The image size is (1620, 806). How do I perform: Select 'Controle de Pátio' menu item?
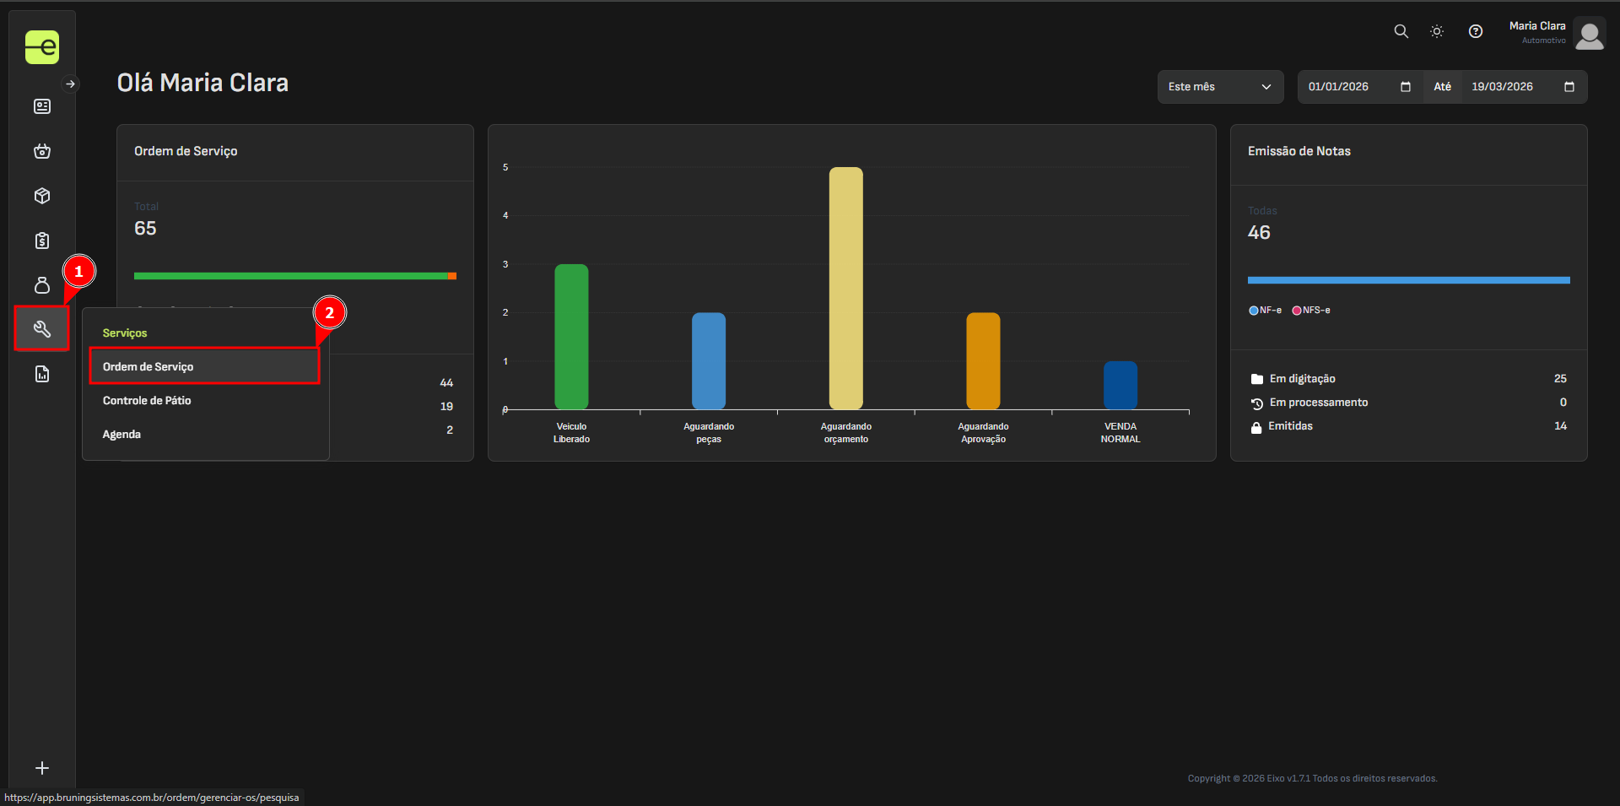(x=147, y=401)
